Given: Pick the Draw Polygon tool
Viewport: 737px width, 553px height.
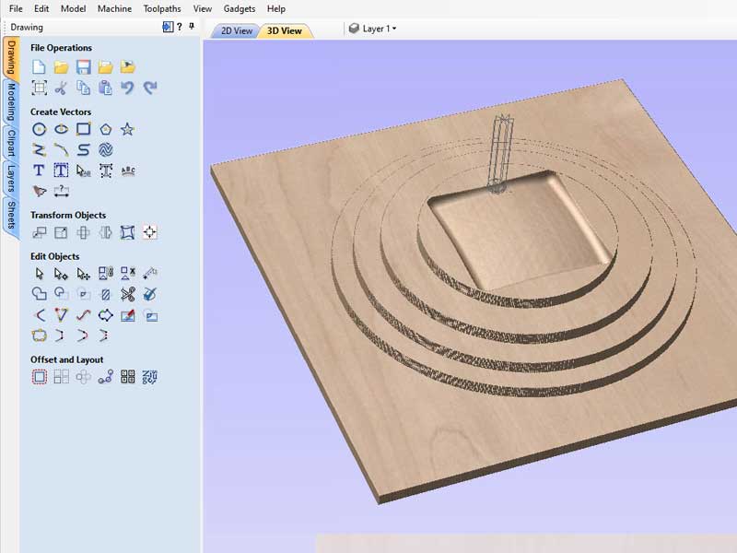Looking at the screenshot, I should point(105,129).
